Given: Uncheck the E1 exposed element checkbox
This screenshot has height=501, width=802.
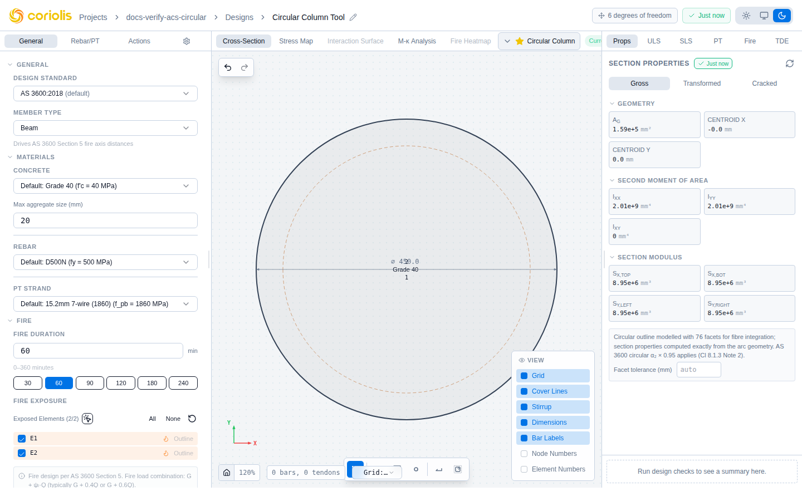Looking at the screenshot, I should (22, 439).
